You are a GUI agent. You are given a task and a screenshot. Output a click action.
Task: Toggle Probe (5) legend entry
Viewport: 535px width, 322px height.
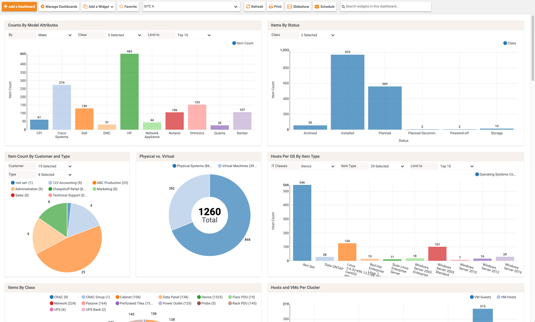click(x=207, y=304)
